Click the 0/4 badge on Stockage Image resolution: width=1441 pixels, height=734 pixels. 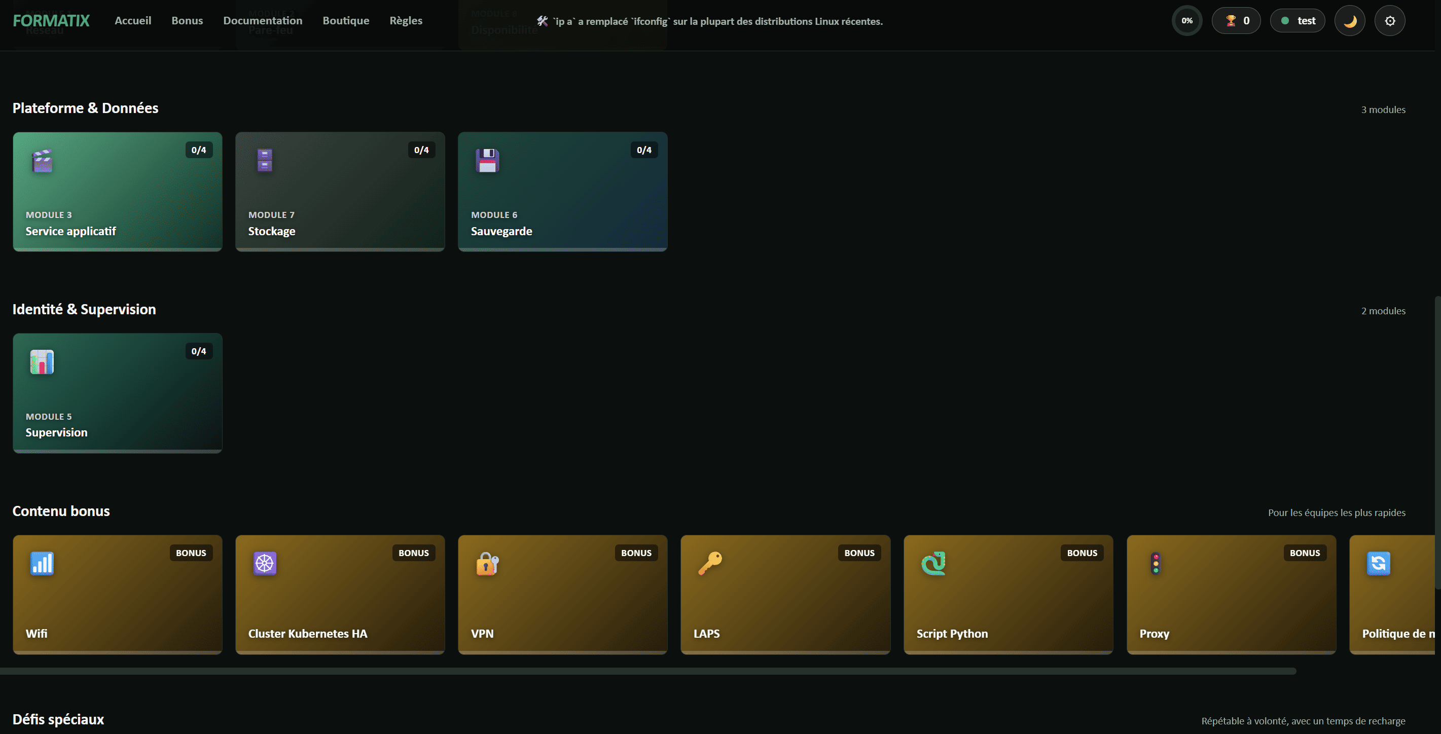pyautogui.click(x=421, y=150)
